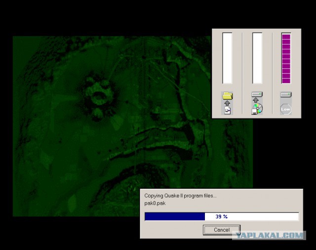Viewport: 316px width, 250px height.
Task: Click the upward arrow above the CD icon
Action: pyautogui.click(x=256, y=100)
